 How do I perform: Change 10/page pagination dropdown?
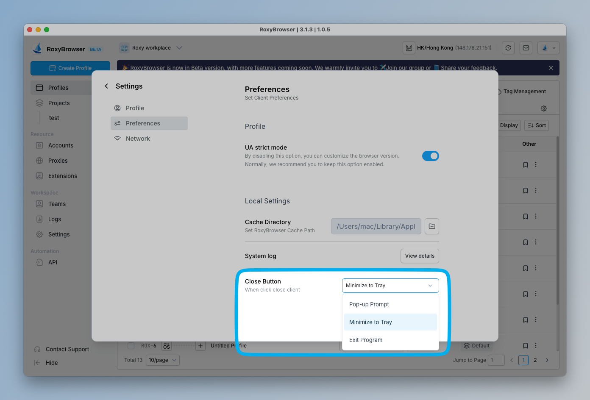click(x=163, y=360)
